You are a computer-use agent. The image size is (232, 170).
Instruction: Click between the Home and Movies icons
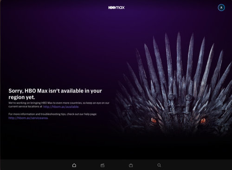(x=88, y=165)
